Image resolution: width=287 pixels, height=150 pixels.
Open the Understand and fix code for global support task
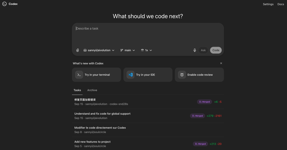click(102, 114)
